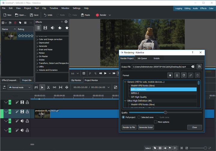Collapse the Generic format category

125,82
